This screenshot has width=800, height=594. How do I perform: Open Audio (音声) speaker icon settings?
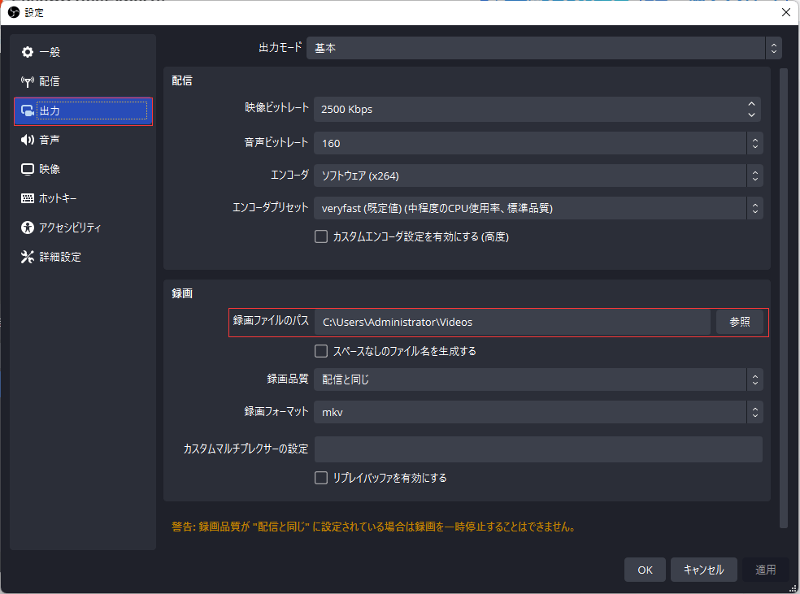pyautogui.click(x=28, y=140)
